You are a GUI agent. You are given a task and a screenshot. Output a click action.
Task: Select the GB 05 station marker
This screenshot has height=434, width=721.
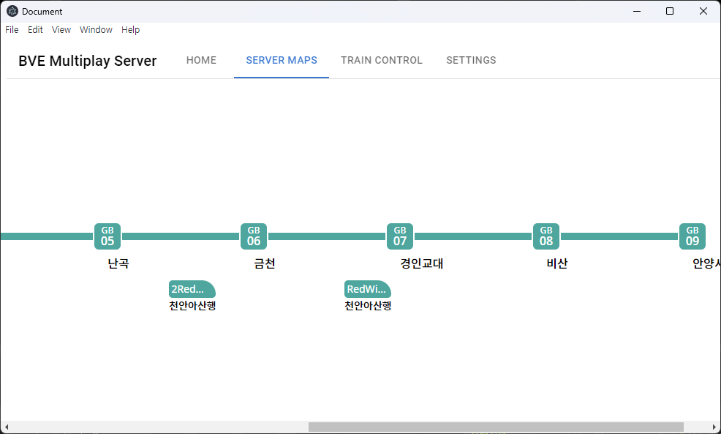(x=107, y=236)
